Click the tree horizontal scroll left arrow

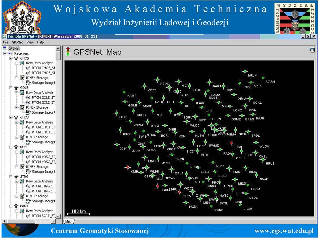tap(4, 221)
